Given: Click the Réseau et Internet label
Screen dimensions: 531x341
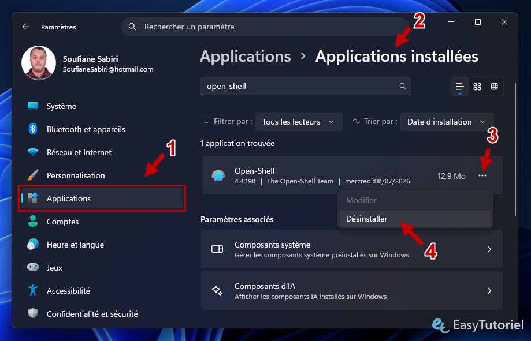Looking at the screenshot, I should pos(79,152).
